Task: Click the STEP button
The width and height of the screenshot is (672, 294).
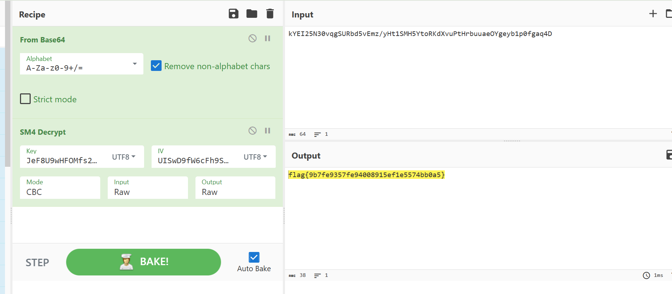Action: coord(37,263)
